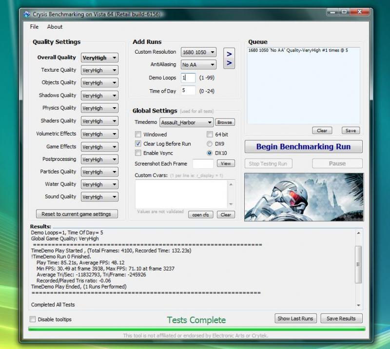The width and height of the screenshot is (390, 349).
Task: Click Show Last Runs button
Action: [295, 318]
